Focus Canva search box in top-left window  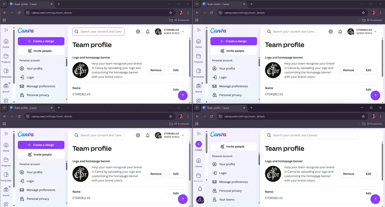coord(98,32)
